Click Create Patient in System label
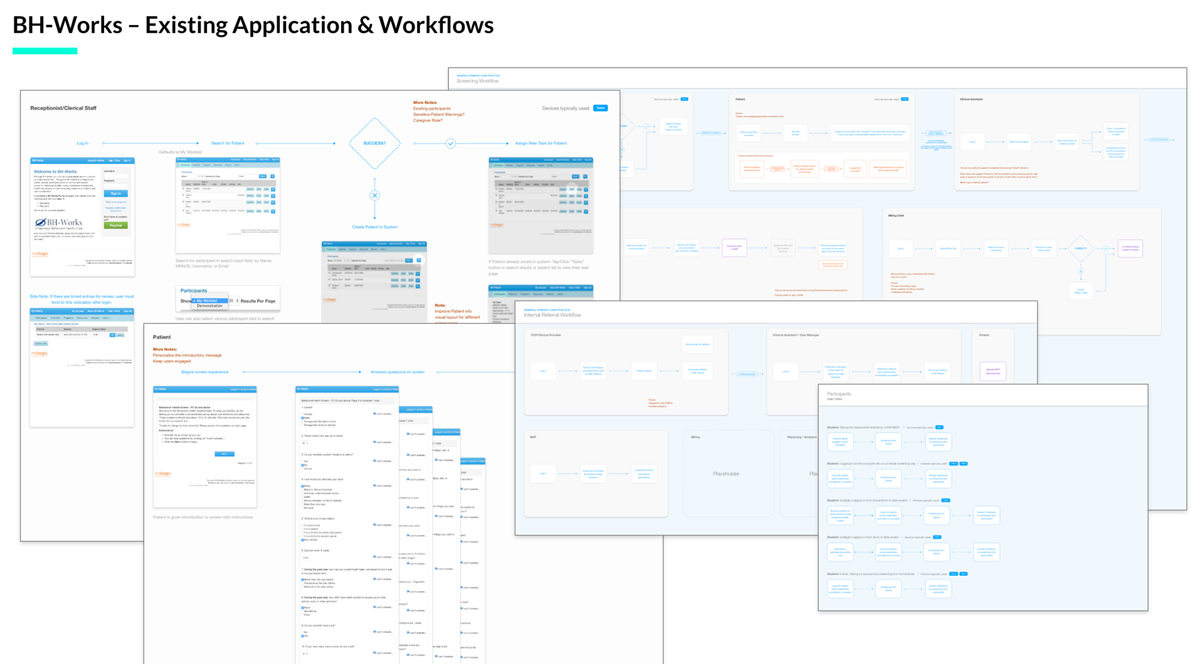Screen dimensions: 1204x664 point(374,227)
